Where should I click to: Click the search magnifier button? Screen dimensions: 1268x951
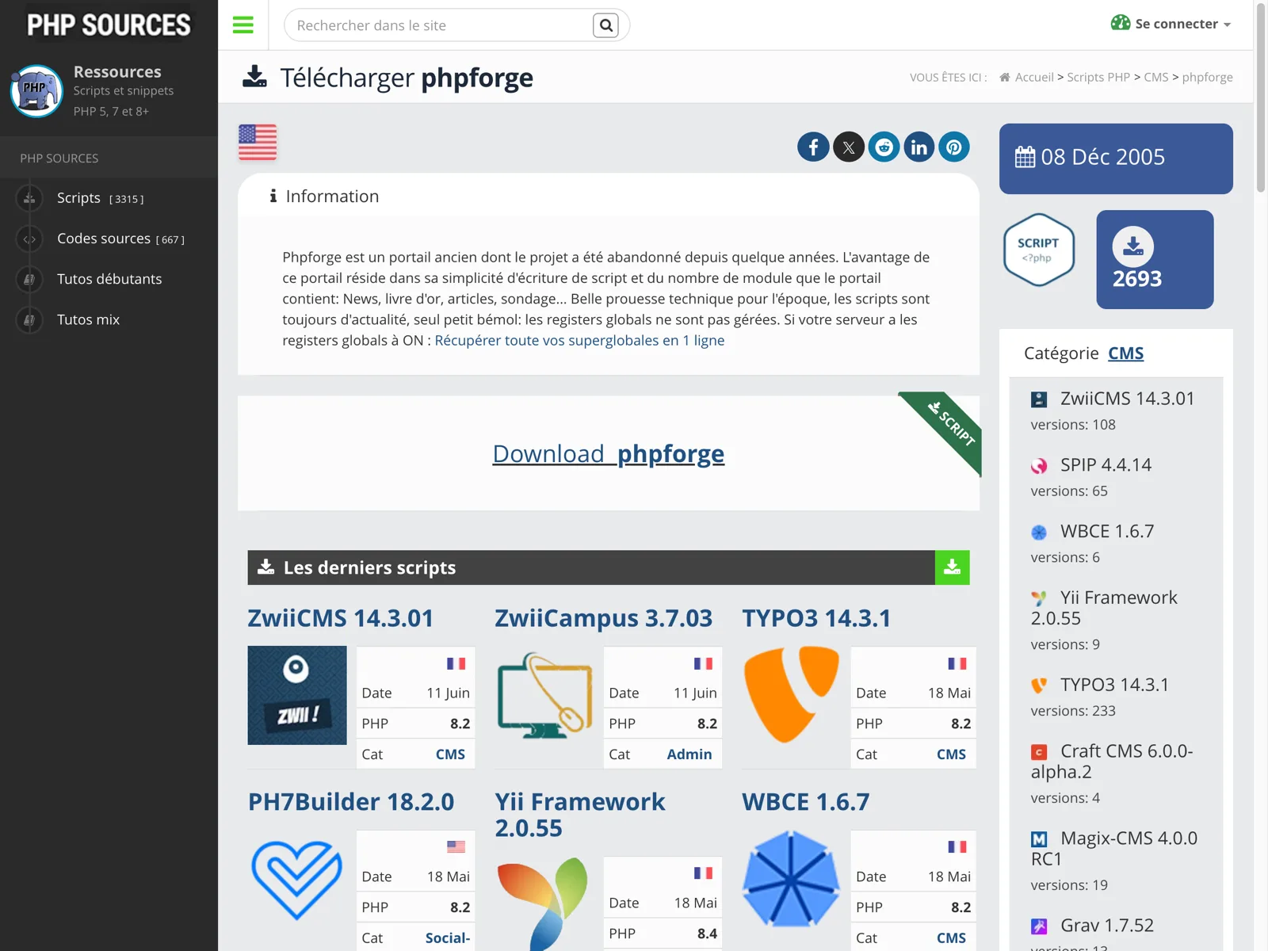click(x=605, y=25)
